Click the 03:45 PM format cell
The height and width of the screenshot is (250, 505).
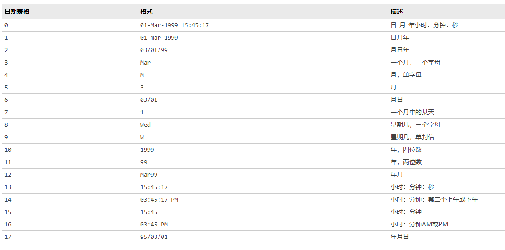[x=154, y=225]
